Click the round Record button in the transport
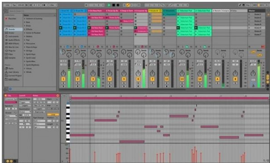The height and width of the screenshot is (163, 270). point(118,5)
